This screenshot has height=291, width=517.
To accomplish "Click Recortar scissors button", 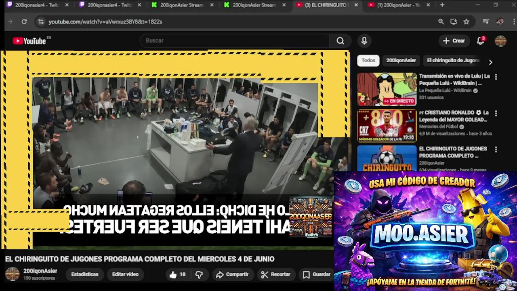I will pos(275,274).
